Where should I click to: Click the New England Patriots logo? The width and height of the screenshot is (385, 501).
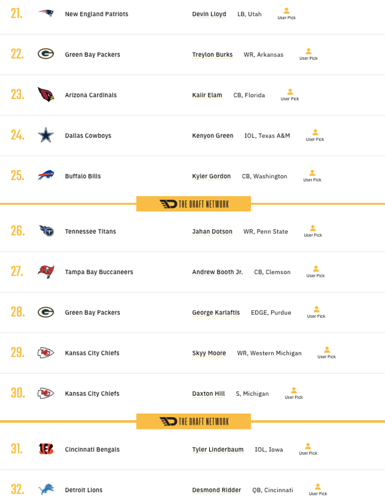tap(46, 14)
